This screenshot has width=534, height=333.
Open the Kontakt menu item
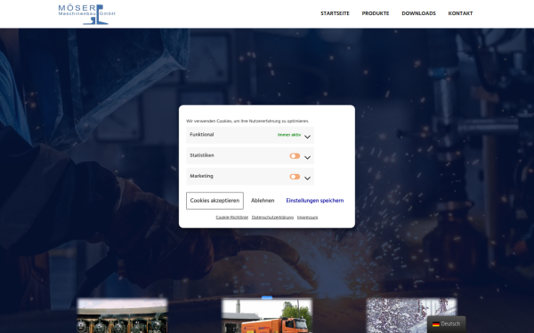(x=460, y=13)
